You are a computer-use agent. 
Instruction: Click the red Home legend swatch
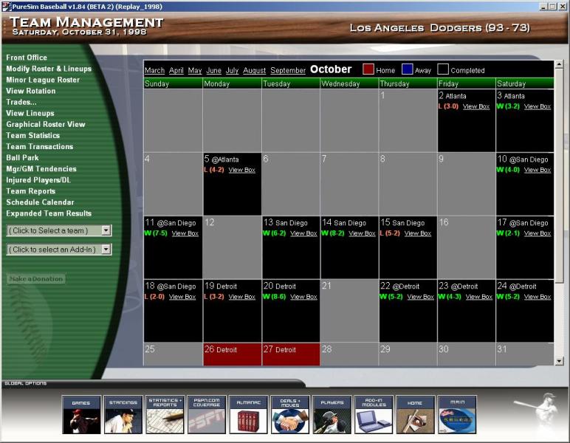tap(368, 69)
